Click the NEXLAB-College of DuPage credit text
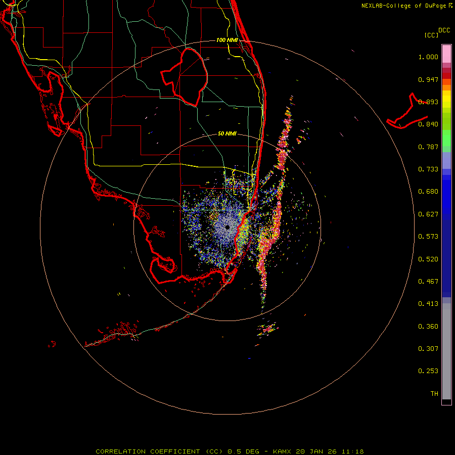Screen dimensions: 455x455 click(x=403, y=6)
